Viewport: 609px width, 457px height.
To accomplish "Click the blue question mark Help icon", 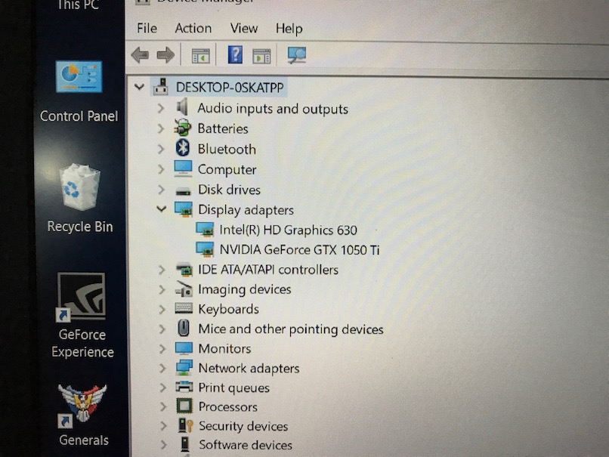I will (235, 54).
